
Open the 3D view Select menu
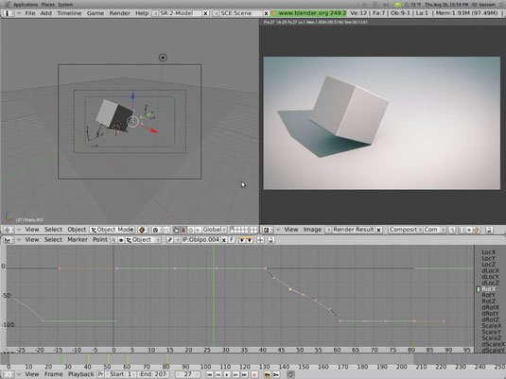(53, 230)
